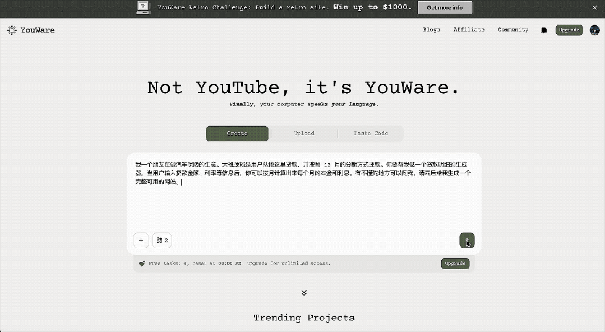Image resolution: width=605 pixels, height=332 pixels.
Task: Open the Blogs page
Action: coord(431,30)
